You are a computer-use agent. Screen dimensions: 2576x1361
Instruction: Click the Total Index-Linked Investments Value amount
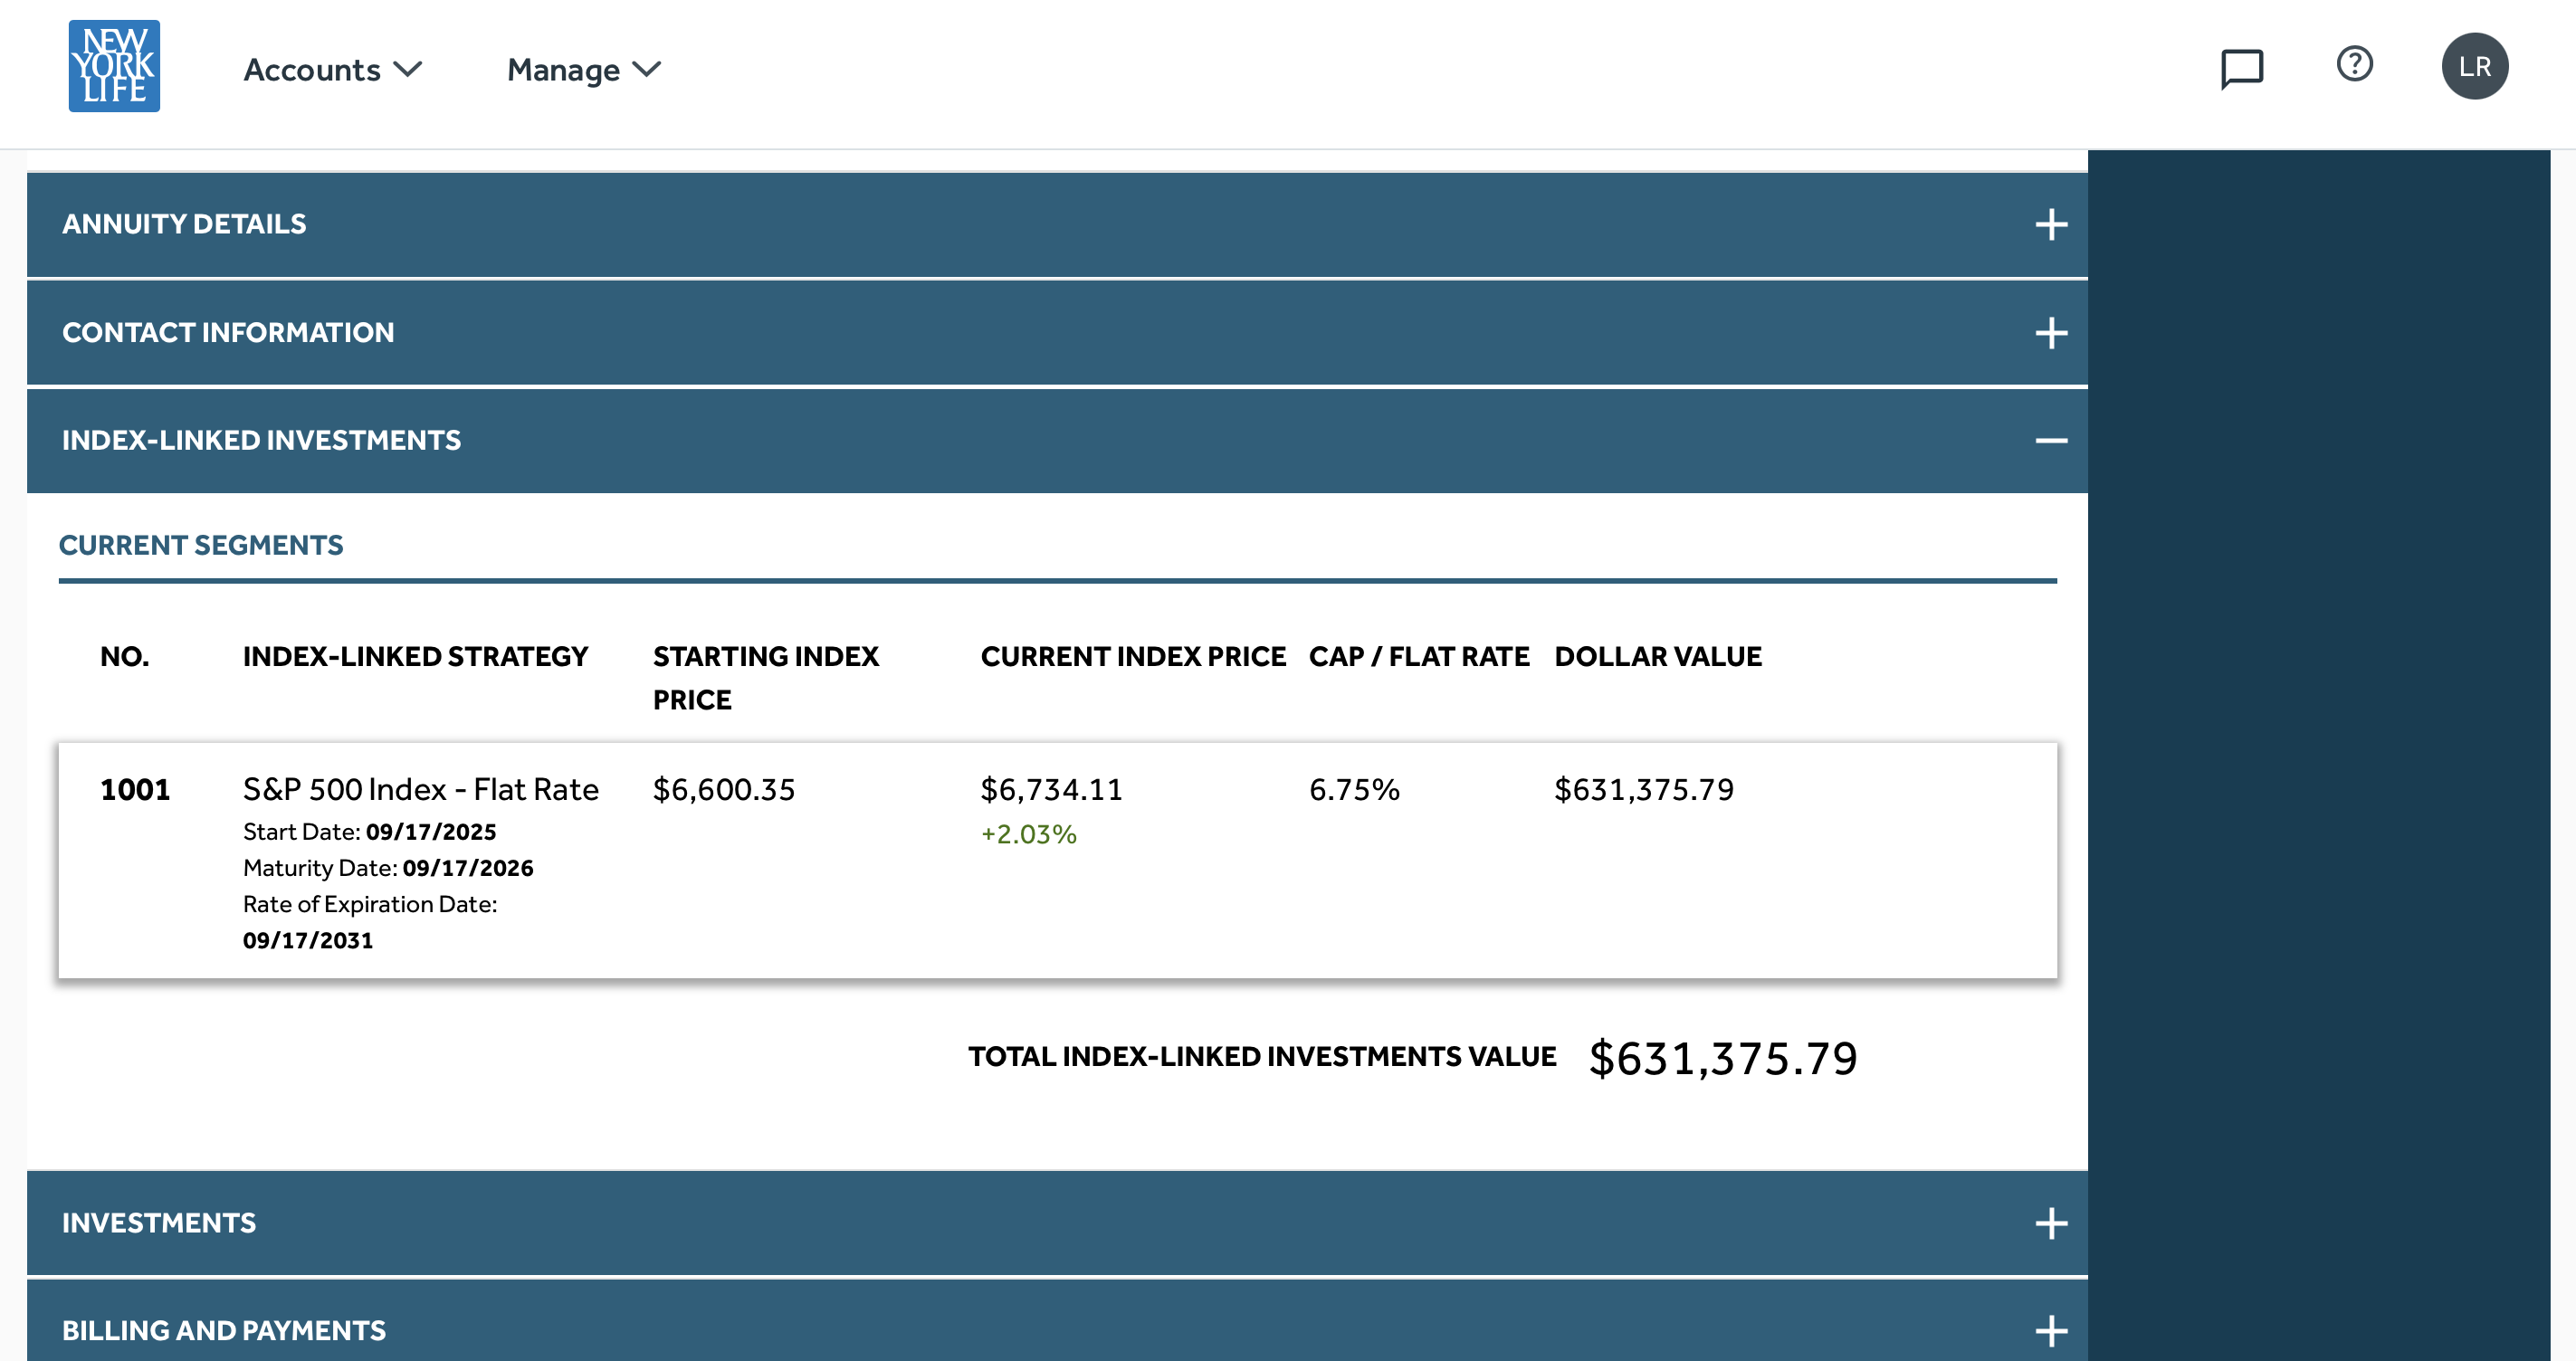1725,1057
